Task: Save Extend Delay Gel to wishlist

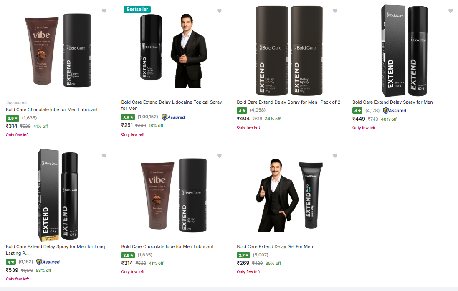Action: (335, 156)
